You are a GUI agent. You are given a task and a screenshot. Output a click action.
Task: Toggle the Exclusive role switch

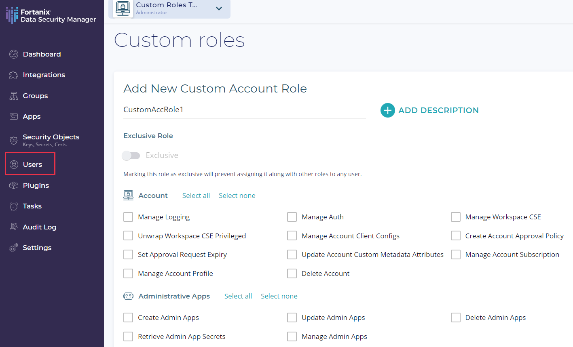pyautogui.click(x=131, y=156)
